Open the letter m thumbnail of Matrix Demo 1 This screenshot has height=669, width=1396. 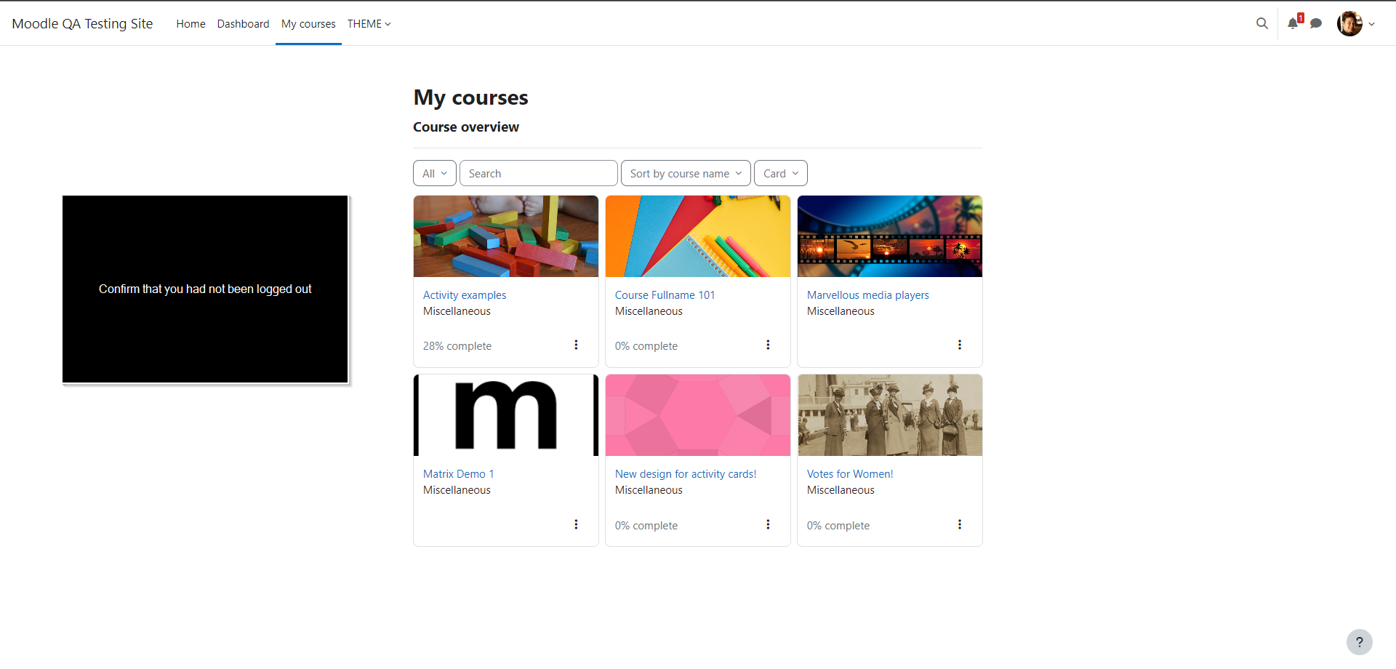pyautogui.click(x=506, y=415)
